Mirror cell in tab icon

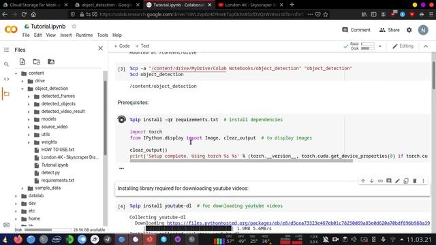(406, 181)
